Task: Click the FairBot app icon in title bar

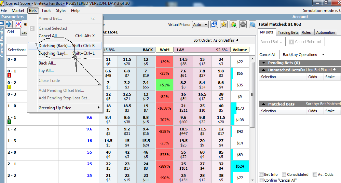Action: 2,3
